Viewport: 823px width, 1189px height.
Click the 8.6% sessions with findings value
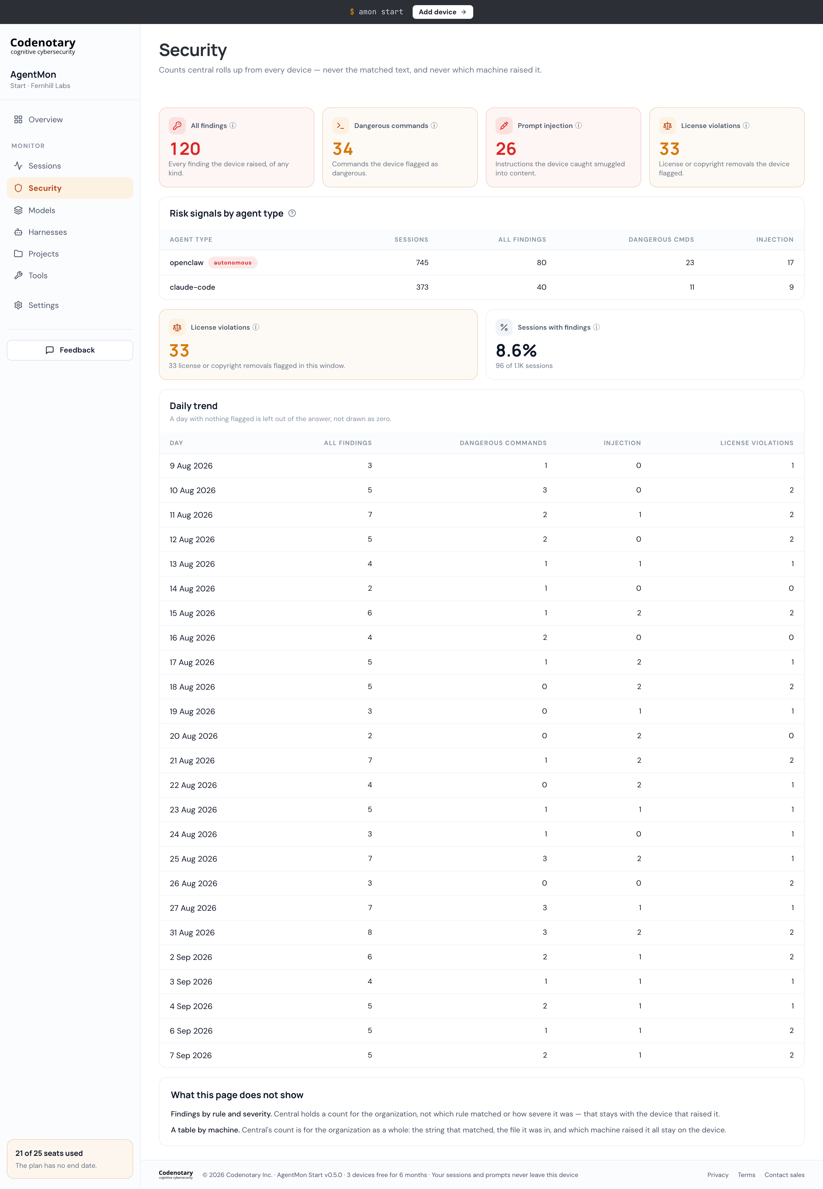(x=516, y=351)
